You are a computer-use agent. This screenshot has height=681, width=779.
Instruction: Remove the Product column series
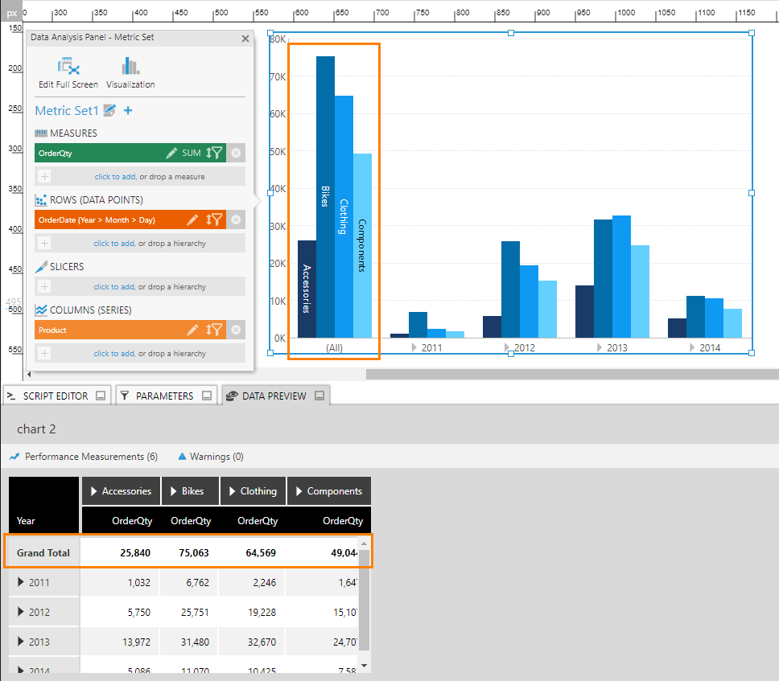[x=236, y=330]
